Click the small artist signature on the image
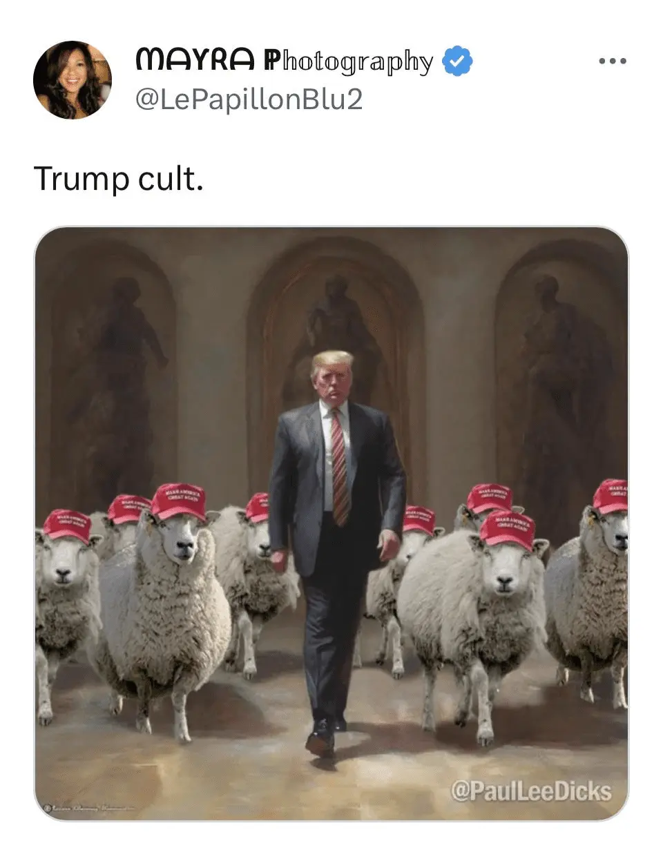The height and width of the screenshot is (859, 663). click(88, 807)
